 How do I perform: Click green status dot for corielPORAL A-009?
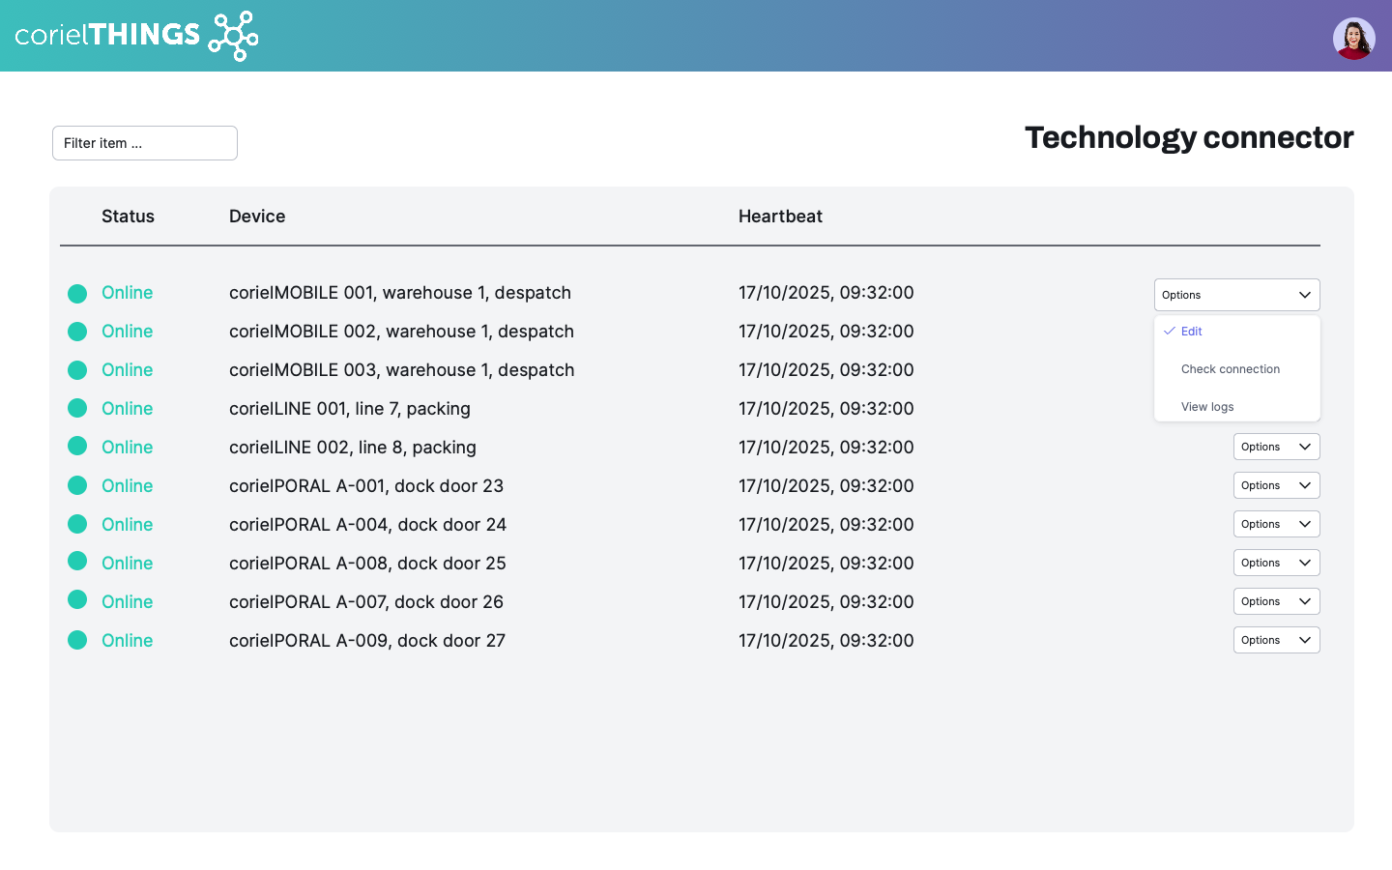[77, 640]
